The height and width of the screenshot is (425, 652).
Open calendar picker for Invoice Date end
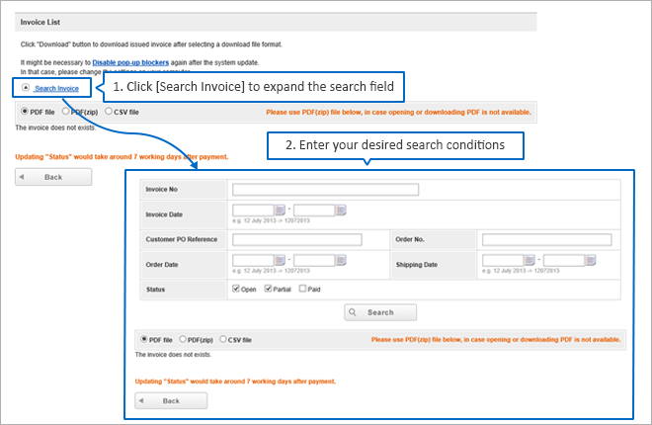pyautogui.click(x=341, y=210)
